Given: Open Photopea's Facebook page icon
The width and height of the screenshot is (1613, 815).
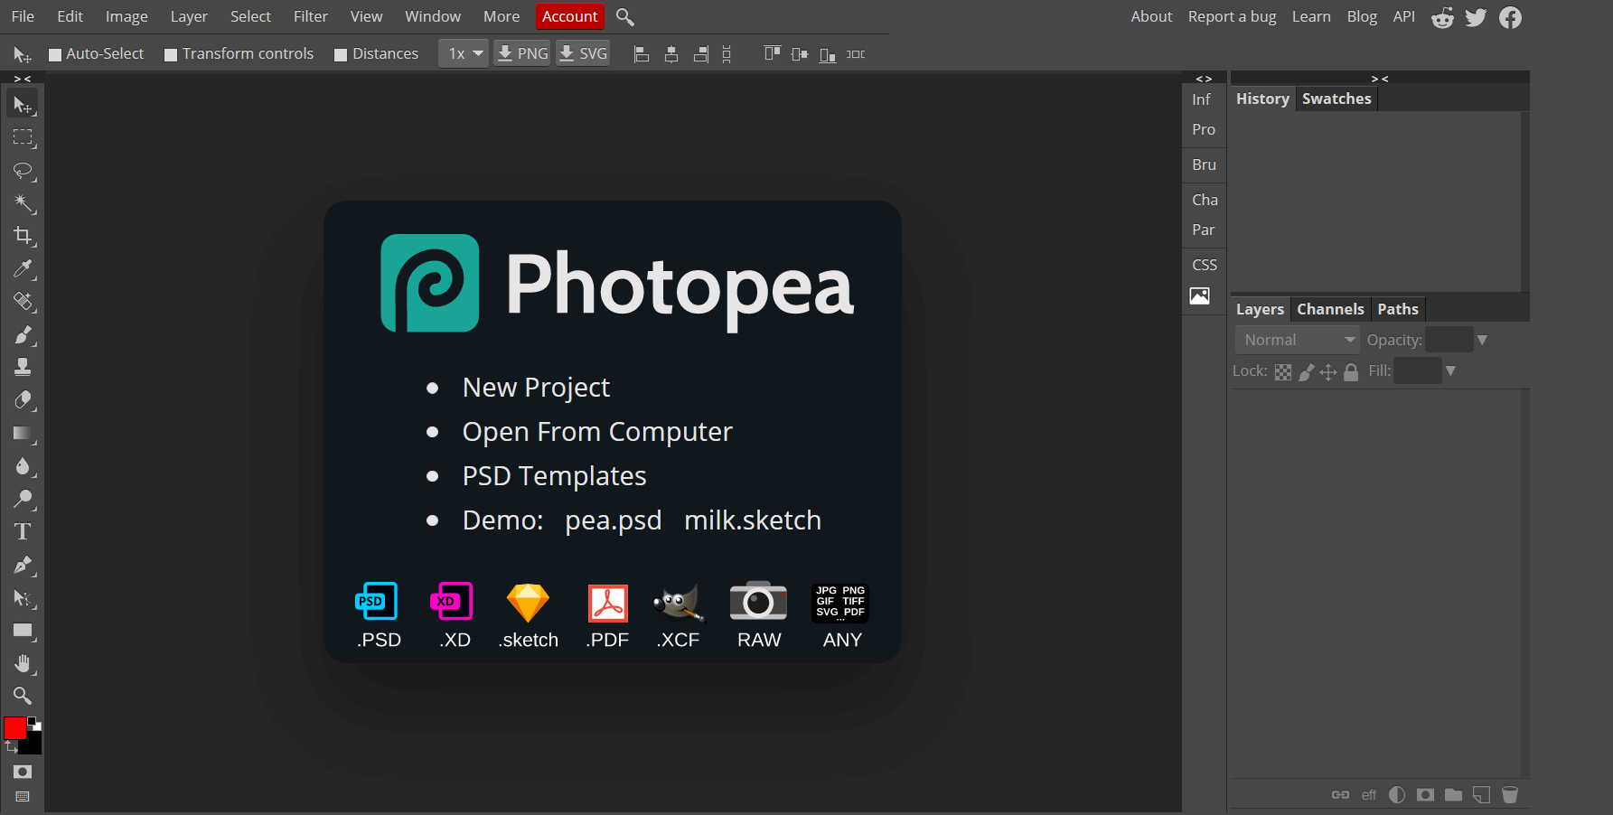Looking at the screenshot, I should 1510,17.
